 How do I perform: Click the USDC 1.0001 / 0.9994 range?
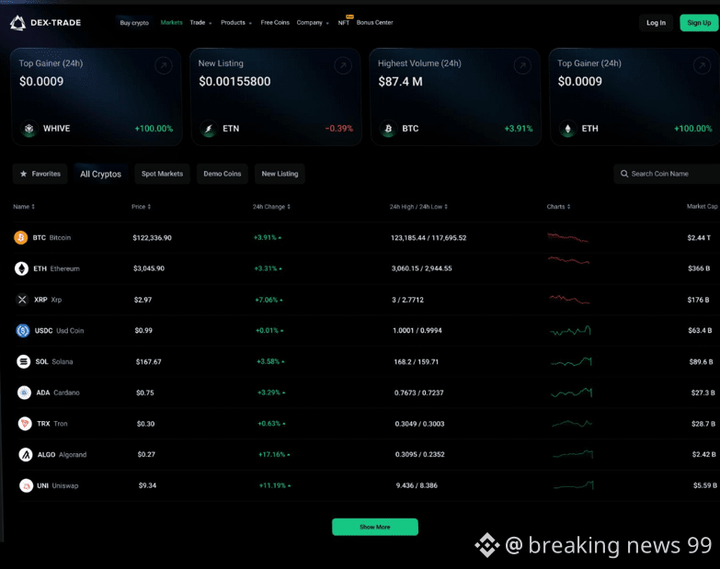417,330
